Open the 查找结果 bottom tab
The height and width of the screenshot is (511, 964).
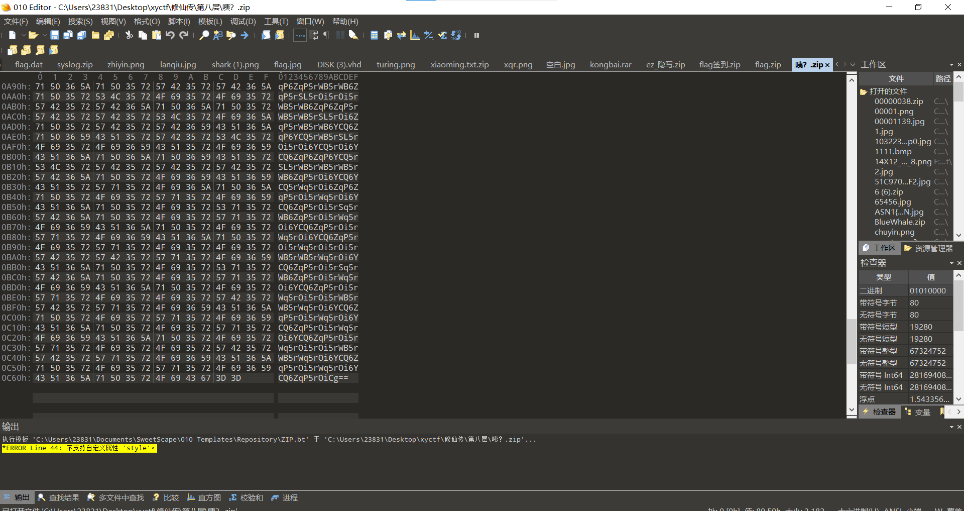coord(59,497)
